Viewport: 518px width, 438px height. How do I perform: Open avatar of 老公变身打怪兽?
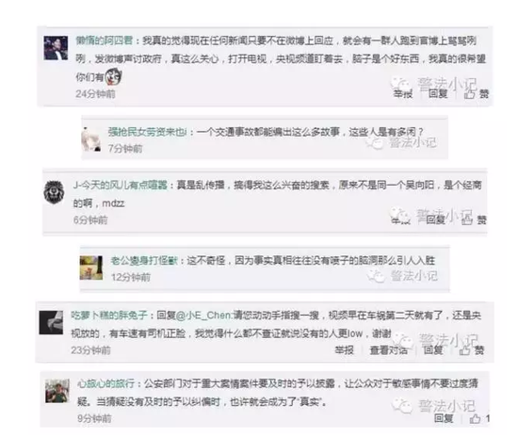tap(91, 268)
